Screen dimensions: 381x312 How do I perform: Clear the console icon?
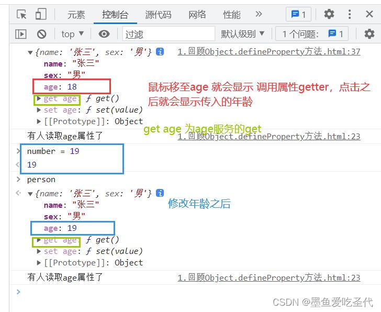click(41, 34)
